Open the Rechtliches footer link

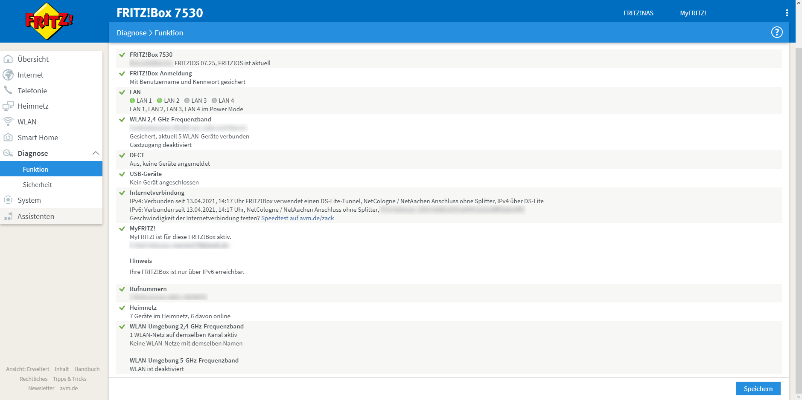[33, 379]
